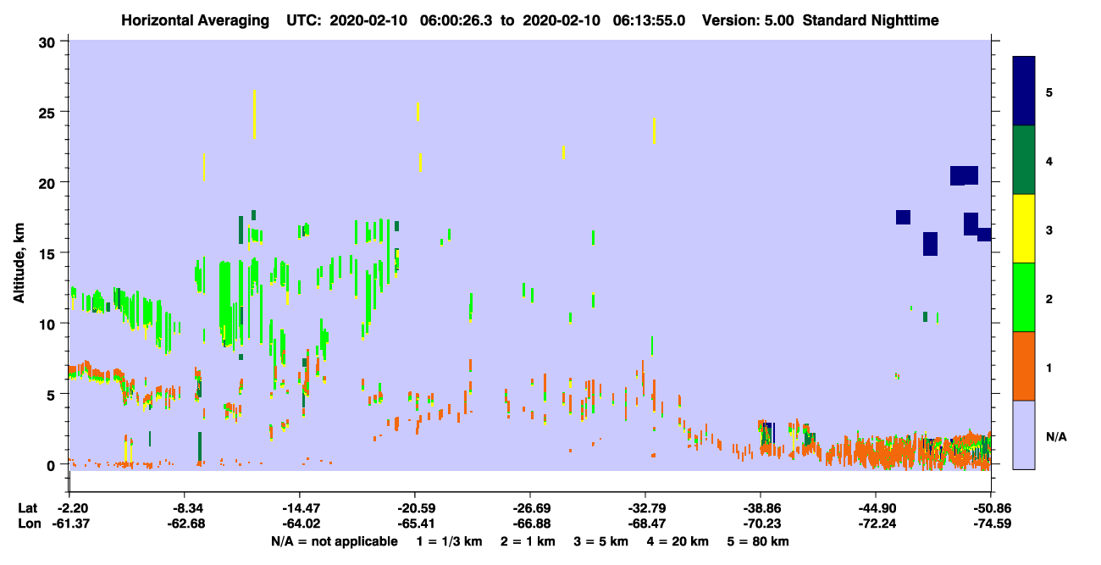Click the color bar label 2

pos(1049,298)
